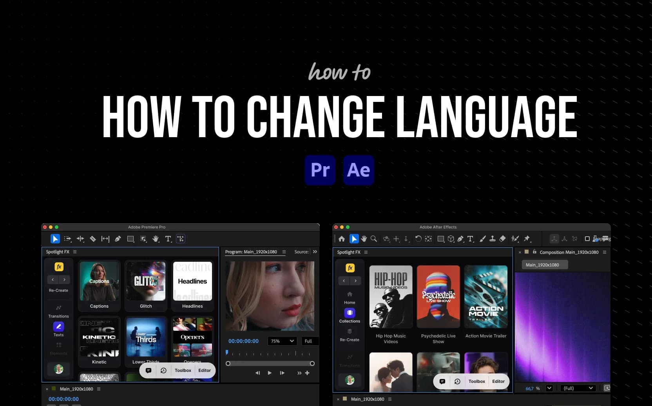
Task: Open the 75% zoom level dropdown
Action: coord(282,341)
